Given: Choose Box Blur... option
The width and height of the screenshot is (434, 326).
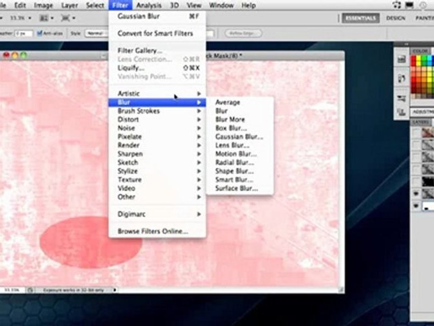Looking at the screenshot, I should coord(240,128).
